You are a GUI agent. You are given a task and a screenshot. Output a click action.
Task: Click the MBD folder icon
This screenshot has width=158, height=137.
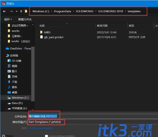41,32
